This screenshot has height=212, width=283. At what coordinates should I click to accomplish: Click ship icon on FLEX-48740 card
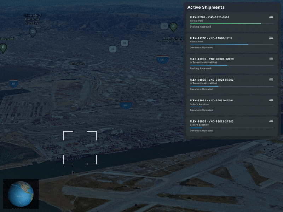pos(271,38)
